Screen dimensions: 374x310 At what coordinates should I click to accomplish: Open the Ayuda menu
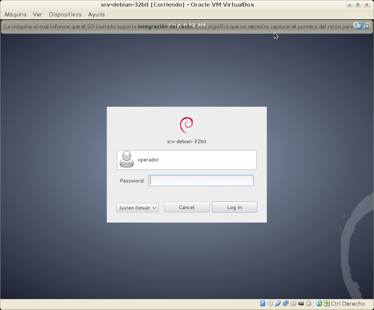pos(96,15)
